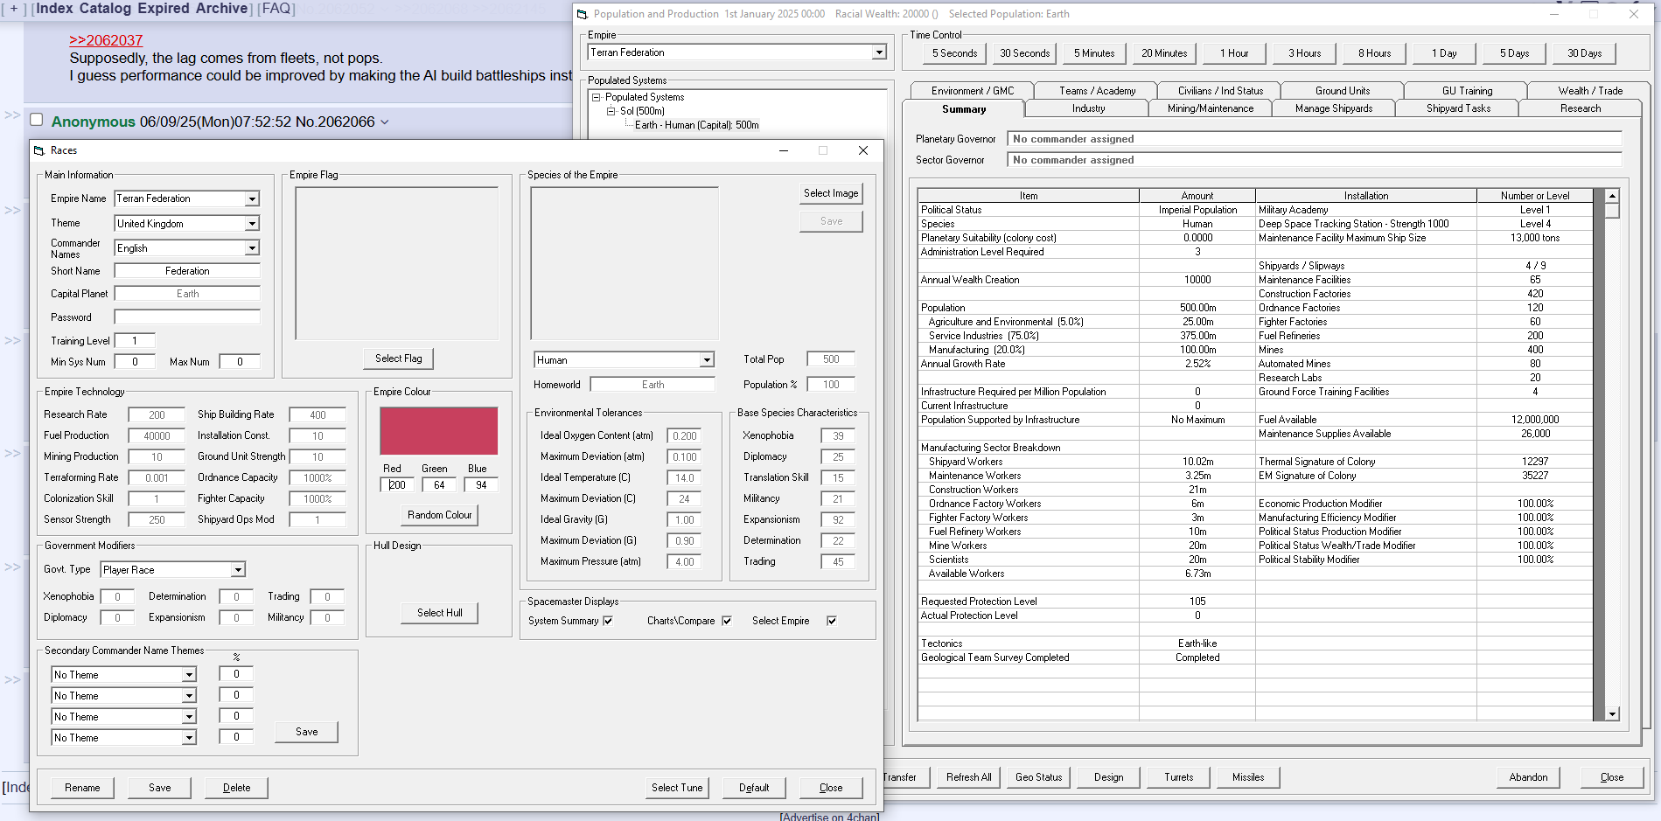The image size is (1661, 821).
Task: Click the Select Image button
Action: 831,193
